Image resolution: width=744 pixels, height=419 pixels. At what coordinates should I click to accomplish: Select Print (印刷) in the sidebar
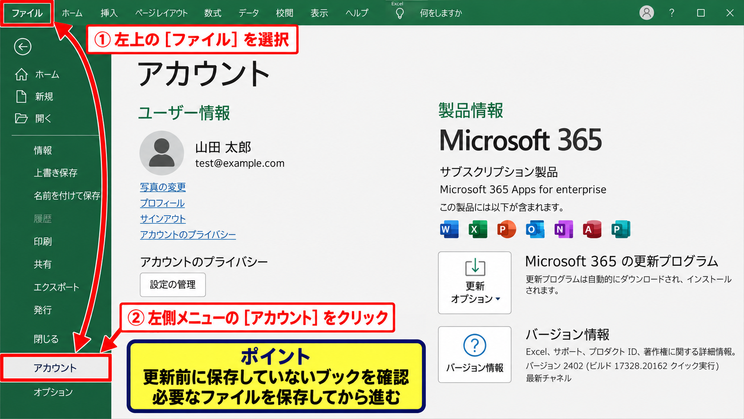point(43,241)
